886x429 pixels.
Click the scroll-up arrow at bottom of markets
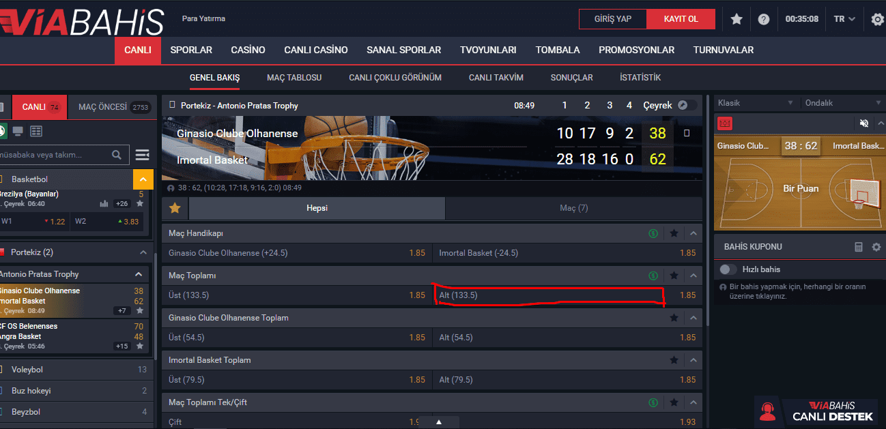(x=438, y=422)
